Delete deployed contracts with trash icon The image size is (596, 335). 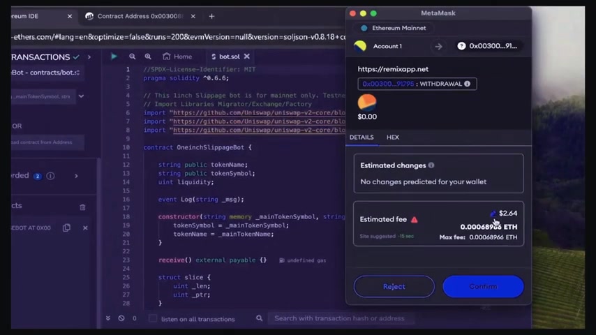(82, 207)
